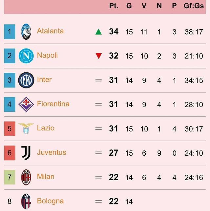Click the Lazio eagle logo
Viewport: 210px width, 211px height.
(x=26, y=128)
